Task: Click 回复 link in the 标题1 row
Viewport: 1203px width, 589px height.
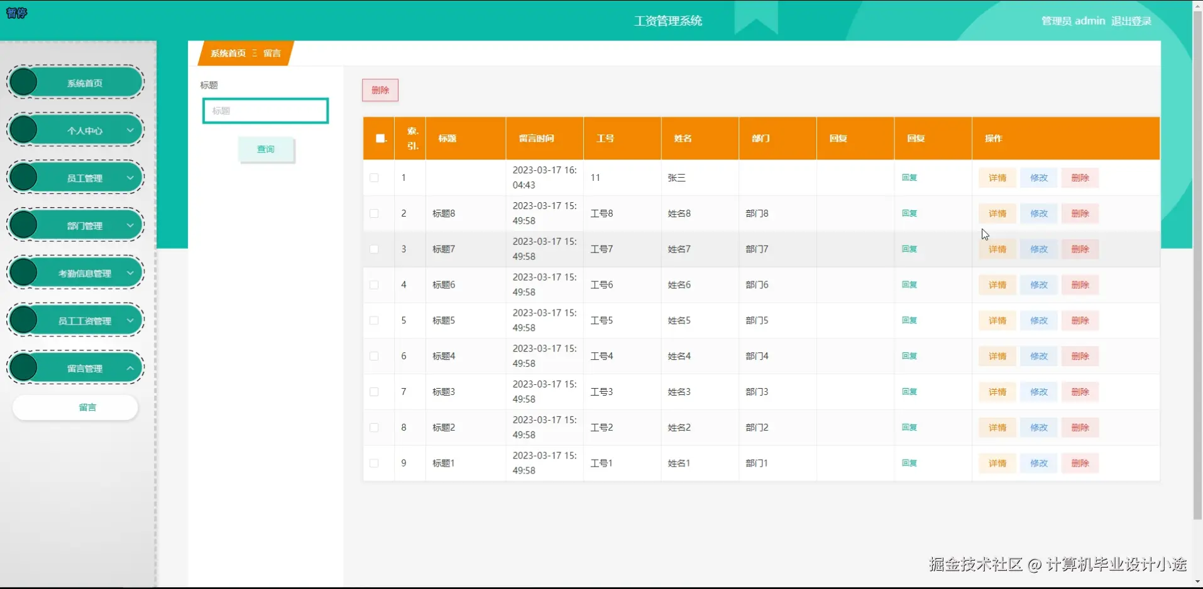Action: 909,463
